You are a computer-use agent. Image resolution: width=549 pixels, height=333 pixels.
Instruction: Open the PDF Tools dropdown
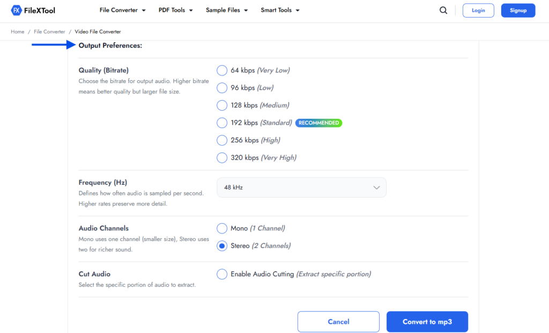pyautogui.click(x=175, y=10)
